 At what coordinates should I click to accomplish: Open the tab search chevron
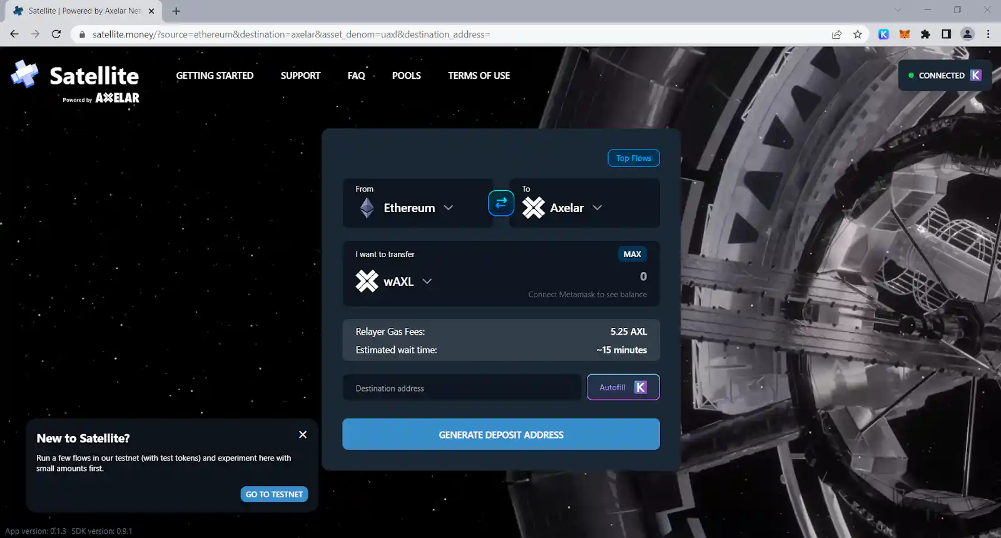coord(898,10)
